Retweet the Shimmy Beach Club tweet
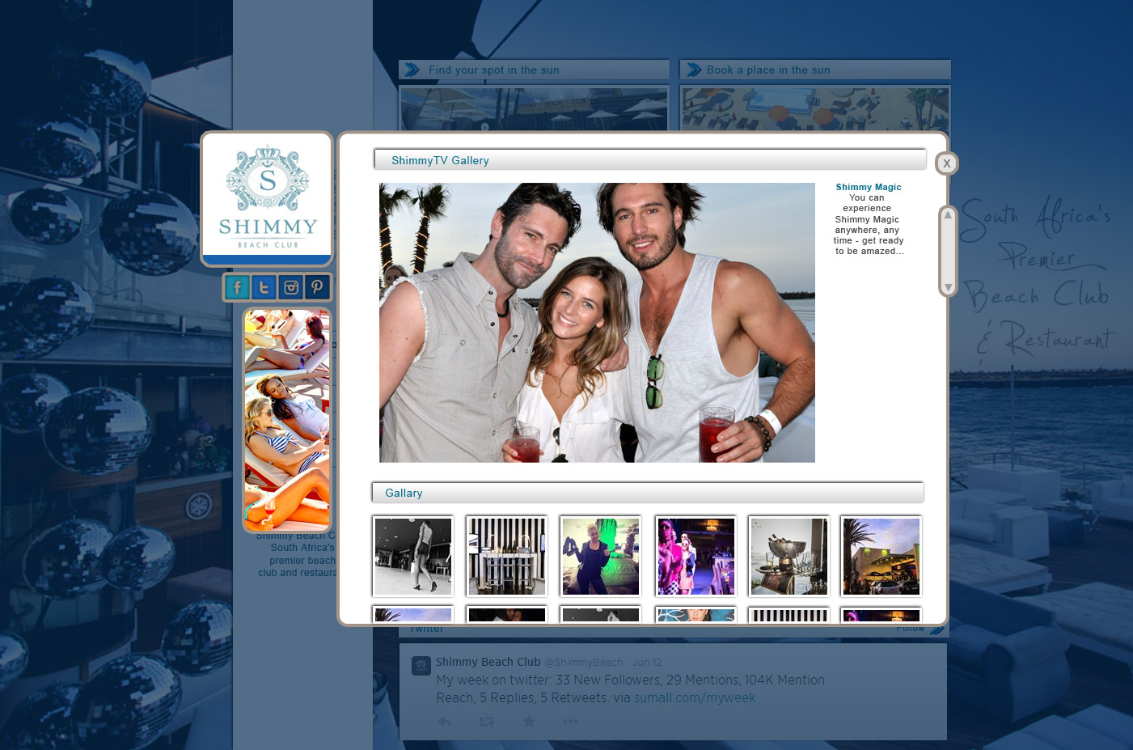Viewport: 1133px width, 750px height. (x=486, y=721)
